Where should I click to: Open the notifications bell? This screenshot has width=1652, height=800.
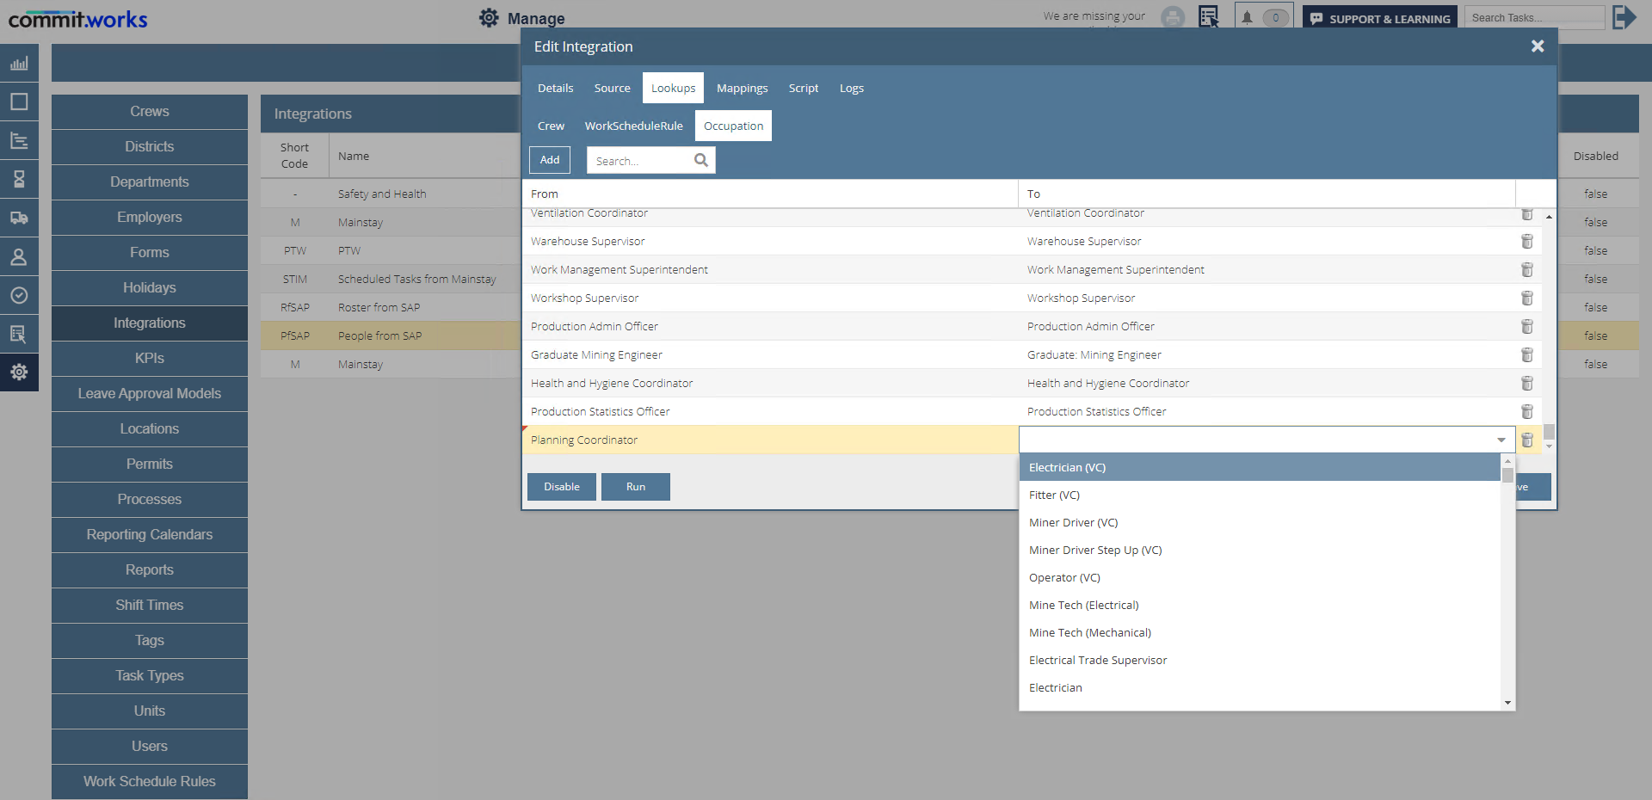(x=1247, y=17)
